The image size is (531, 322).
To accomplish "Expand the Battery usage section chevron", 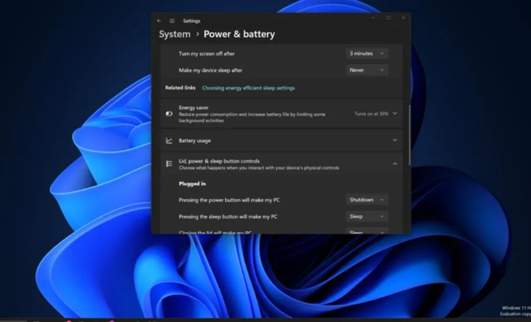I will [x=395, y=140].
